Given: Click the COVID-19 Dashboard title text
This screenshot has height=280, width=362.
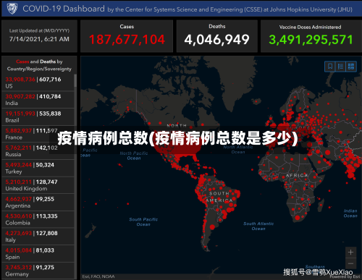Looking at the screenshot, I should (x=64, y=9).
